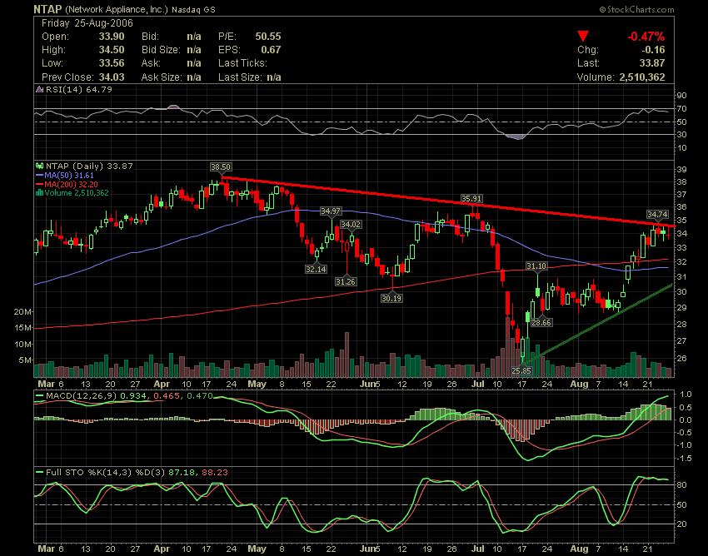Click the 30.19 low price label
The image size is (708, 556).
point(391,298)
